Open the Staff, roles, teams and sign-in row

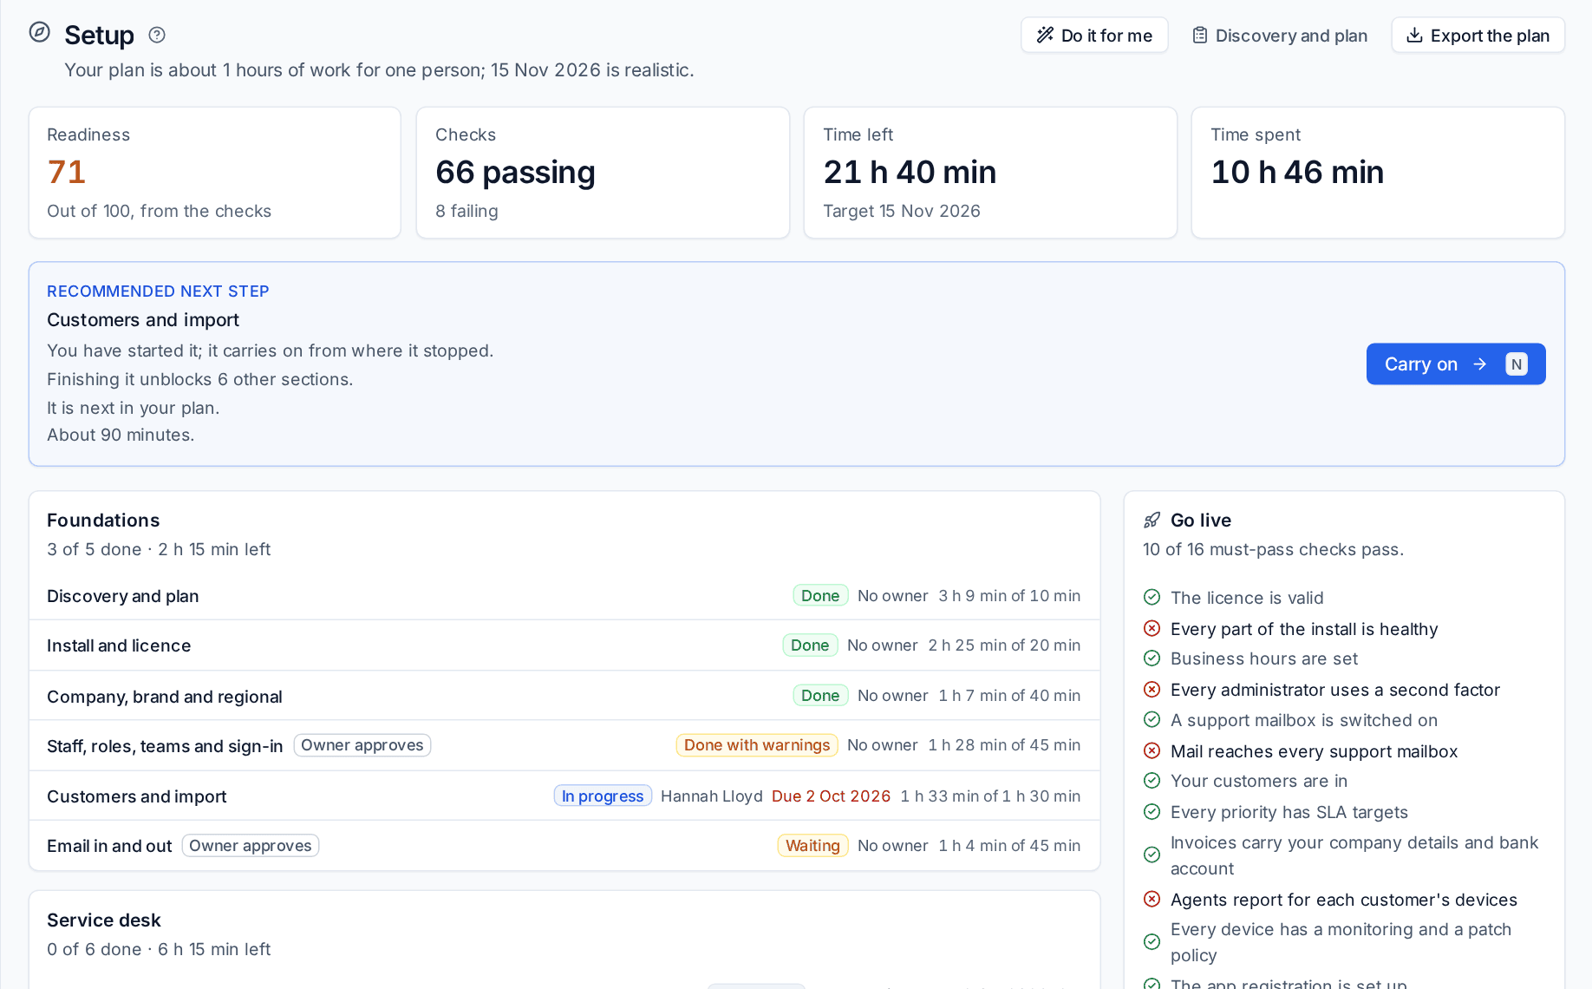click(564, 745)
